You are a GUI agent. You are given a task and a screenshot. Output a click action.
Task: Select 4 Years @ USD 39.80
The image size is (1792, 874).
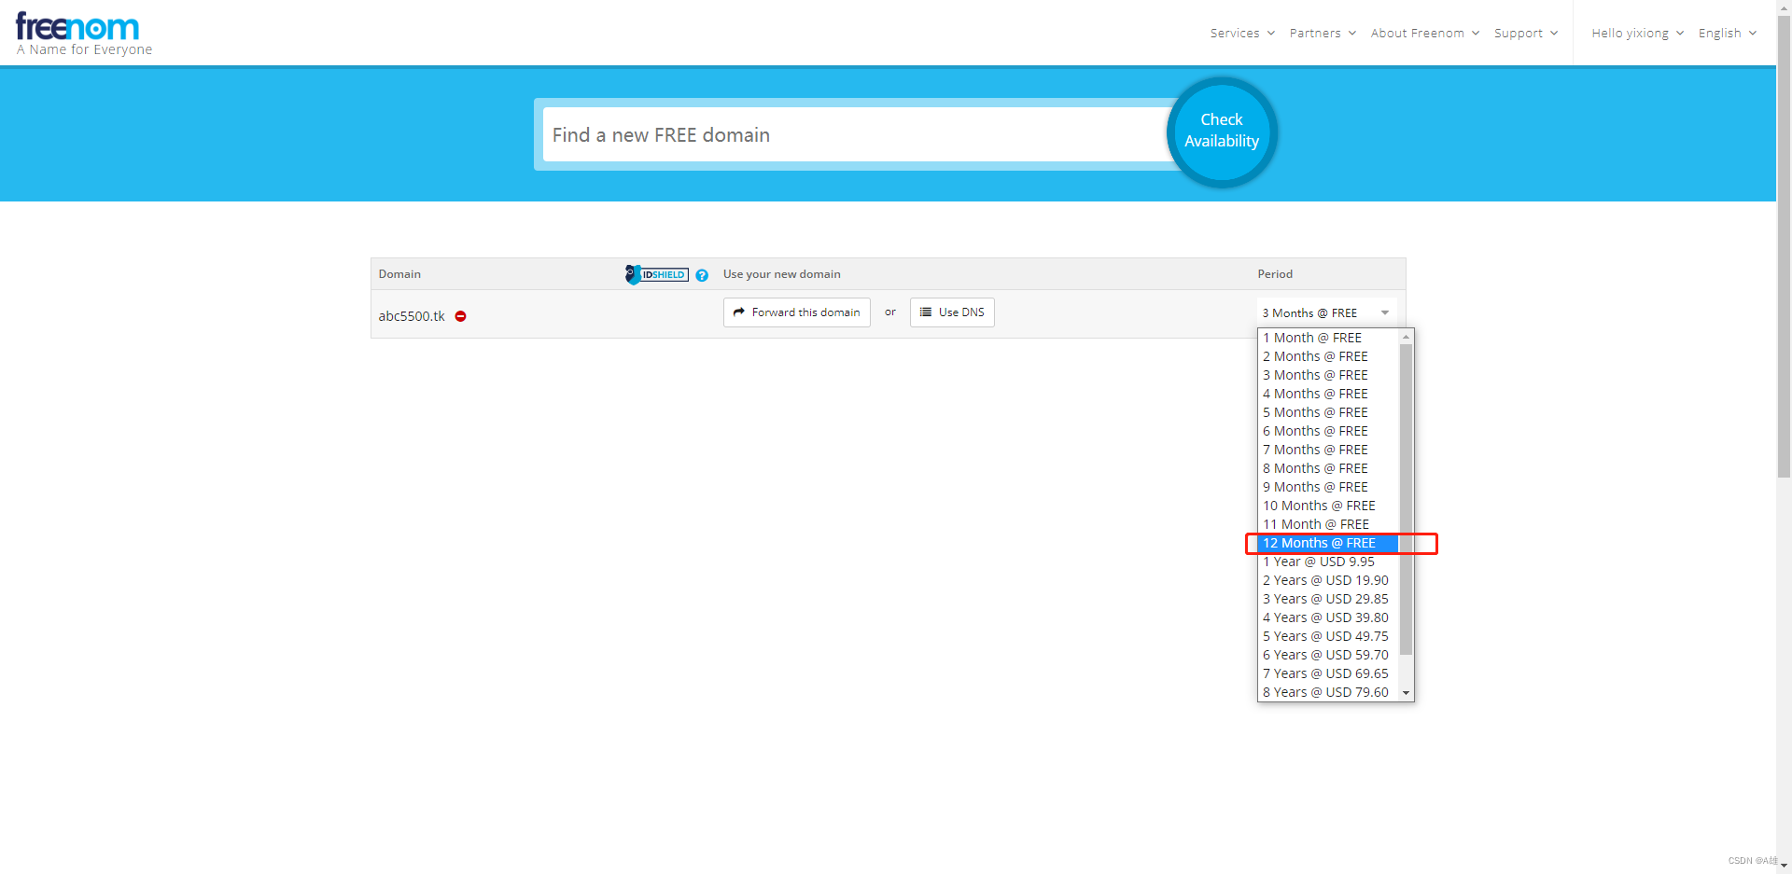[x=1329, y=617]
